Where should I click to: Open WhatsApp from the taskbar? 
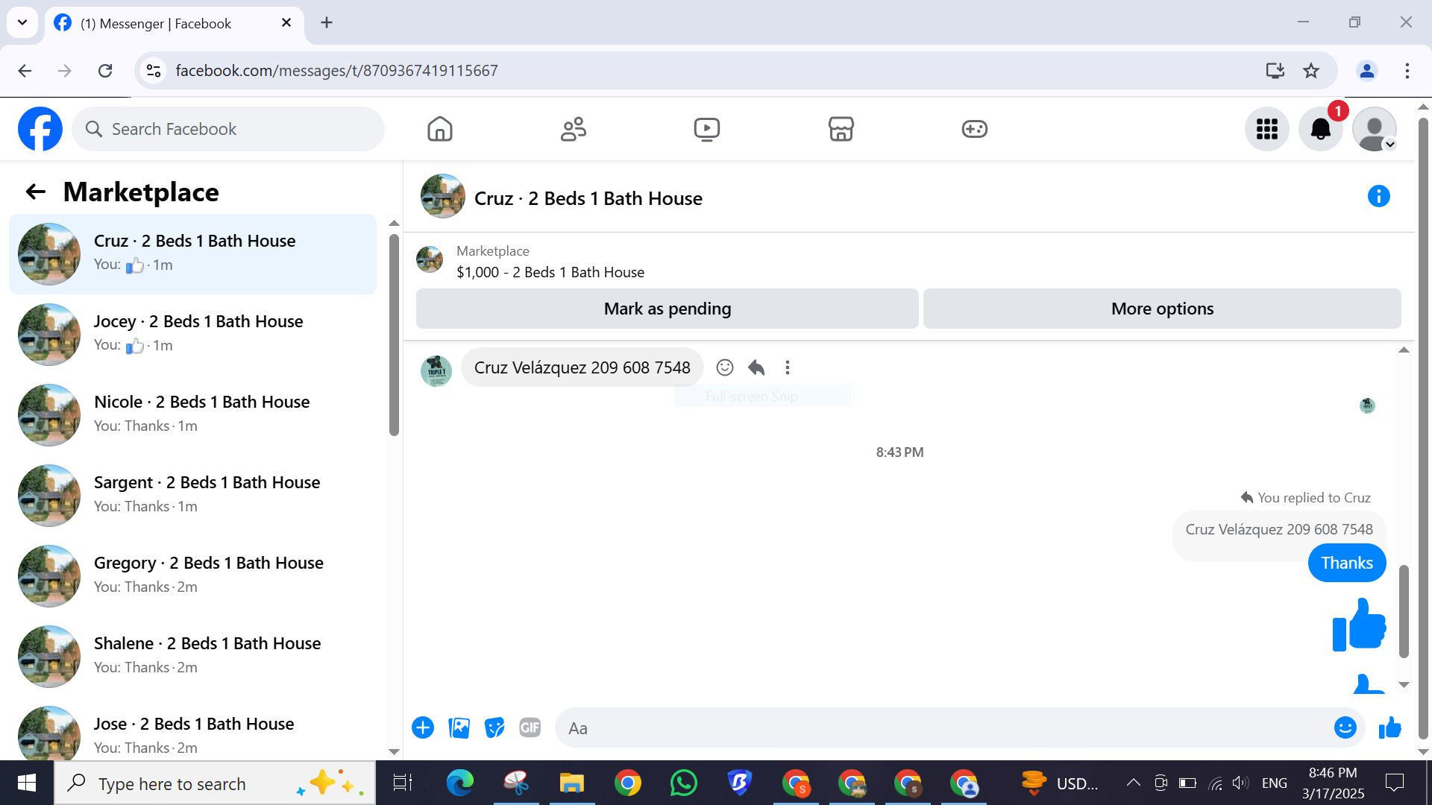[683, 783]
